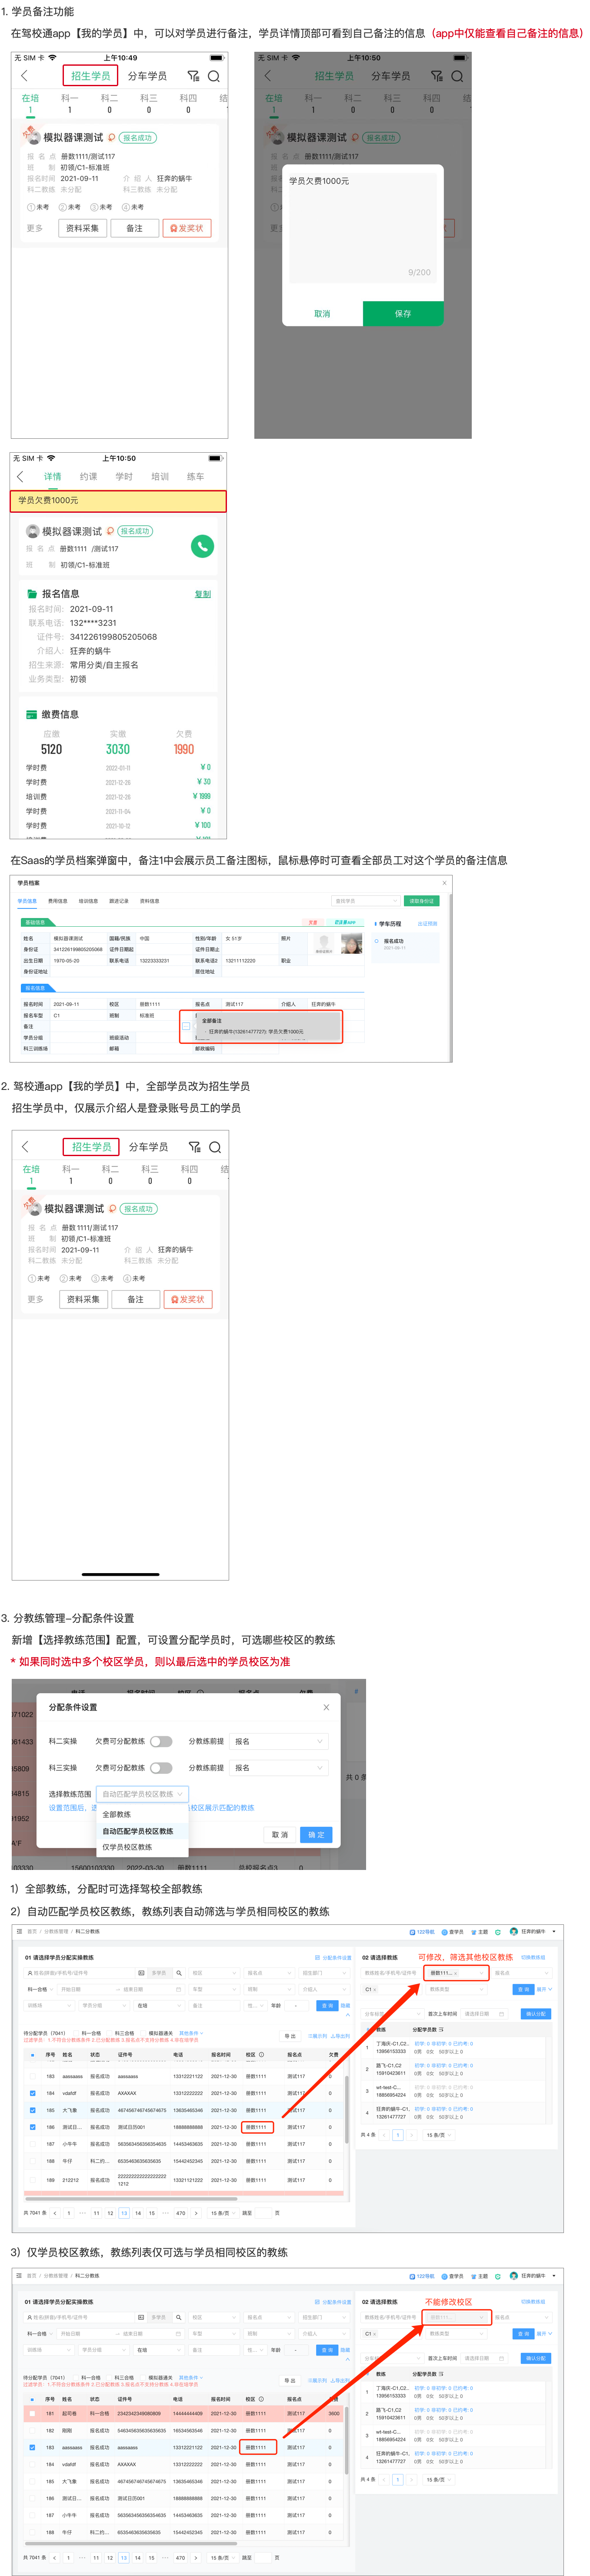Open 费用信息 tab in 学员档案 window
This screenshot has width=590, height=2576.
point(58,901)
